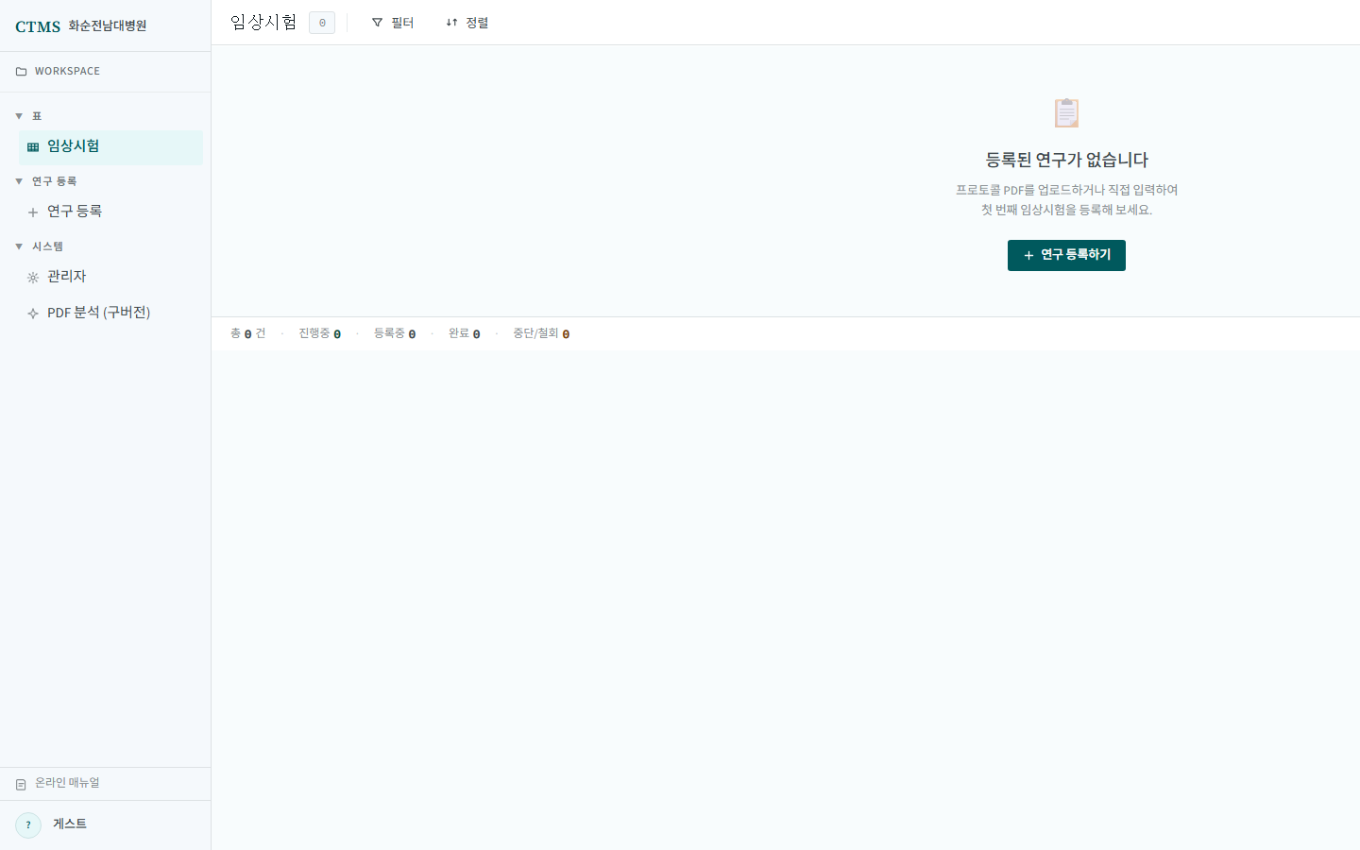Click the plus icon beside 연구 등록

coord(33,212)
